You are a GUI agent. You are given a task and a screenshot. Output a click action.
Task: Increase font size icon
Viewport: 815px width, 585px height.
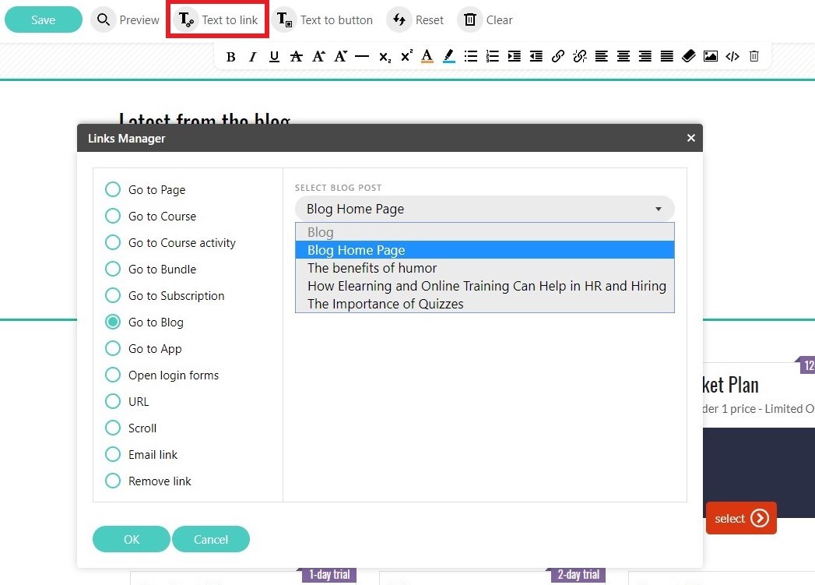[318, 56]
